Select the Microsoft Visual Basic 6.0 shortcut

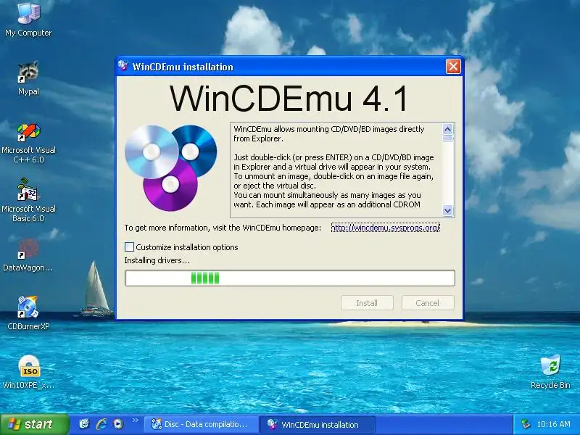coord(28,200)
